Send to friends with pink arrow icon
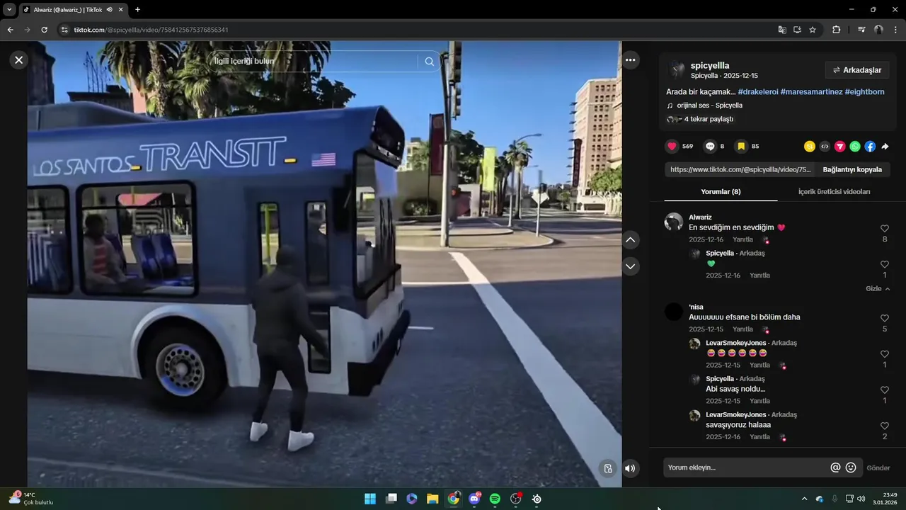The height and width of the screenshot is (510, 906). [840, 147]
